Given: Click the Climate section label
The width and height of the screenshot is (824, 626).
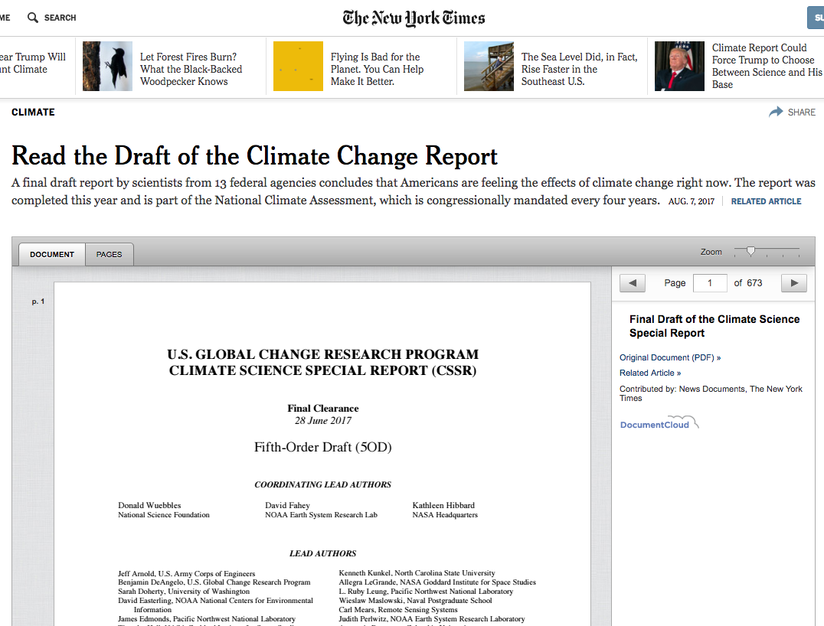Looking at the screenshot, I should (33, 112).
